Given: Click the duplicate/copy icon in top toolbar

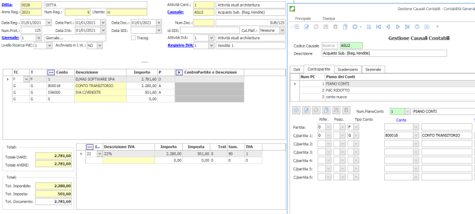Looking at the screenshot, I should (x=345, y=27).
